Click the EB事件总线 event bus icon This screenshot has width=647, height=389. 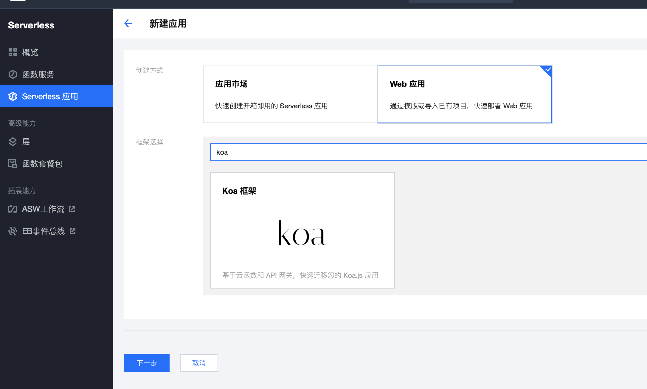(x=13, y=231)
